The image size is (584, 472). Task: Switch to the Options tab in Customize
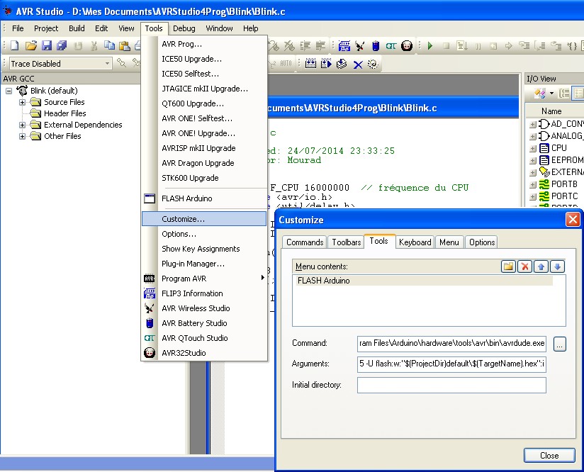pos(481,242)
